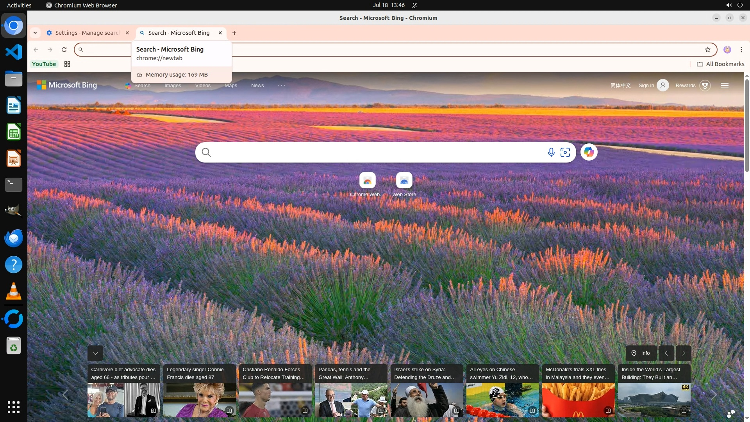The width and height of the screenshot is (750, 422).
Task: Reload the current page
Action: (x=64, y=50)
